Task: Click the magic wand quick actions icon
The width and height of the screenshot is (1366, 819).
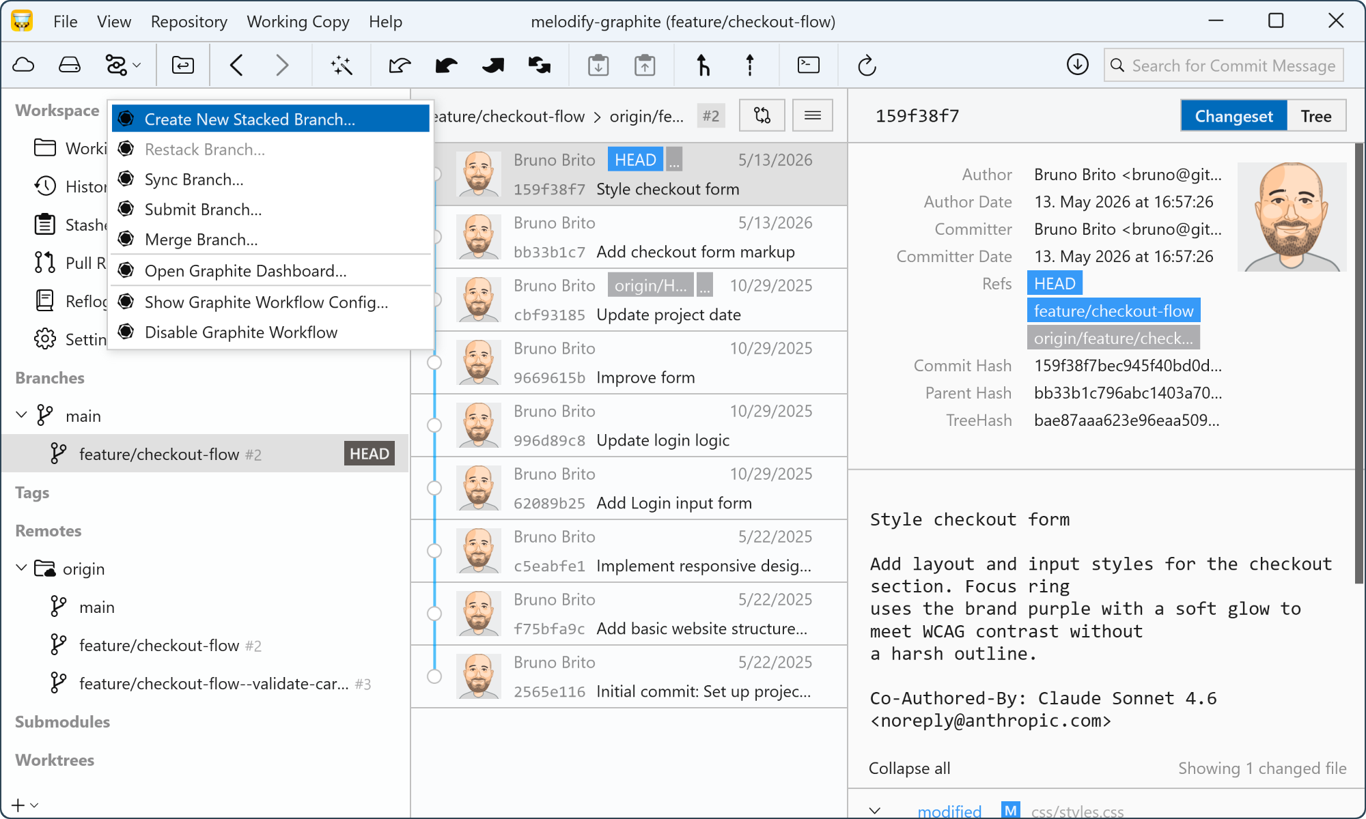Action: [341, 66]
